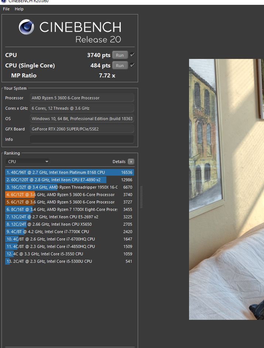The image size is (264, 348).
Task: Open the CPU ranking type dropdown
Action: (28, 162)
